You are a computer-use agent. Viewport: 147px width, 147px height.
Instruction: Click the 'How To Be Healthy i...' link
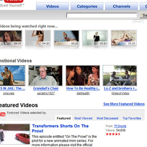(x=83, y=89)
